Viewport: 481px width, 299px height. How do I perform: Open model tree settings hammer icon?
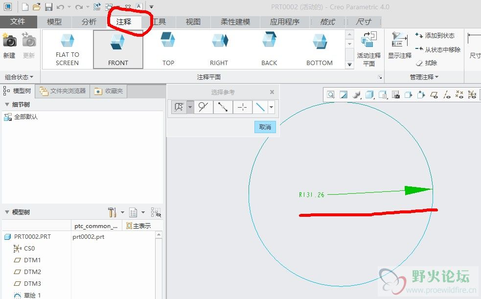(x=112, y=212)
